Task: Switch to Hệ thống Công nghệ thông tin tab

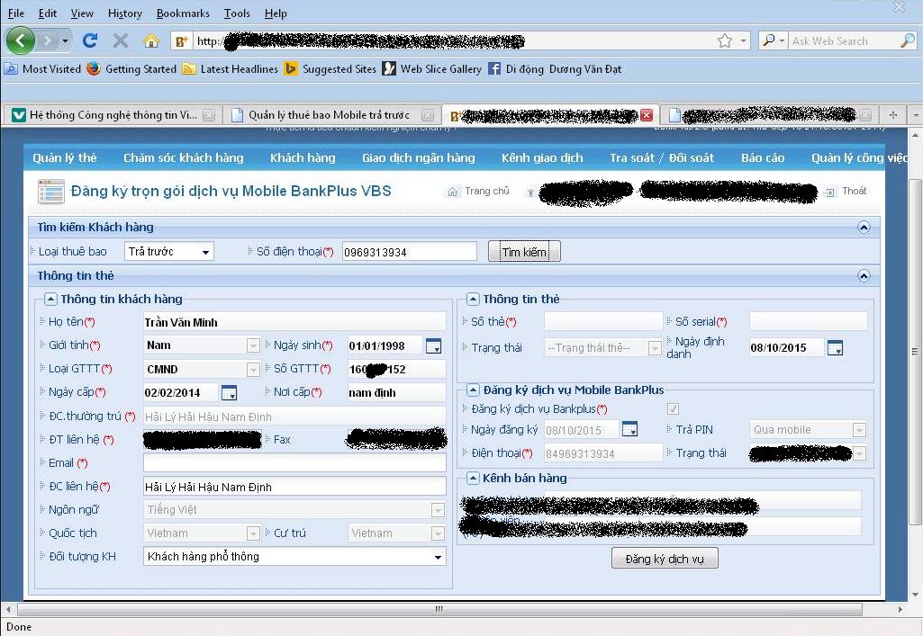Action: coord(113,115)
